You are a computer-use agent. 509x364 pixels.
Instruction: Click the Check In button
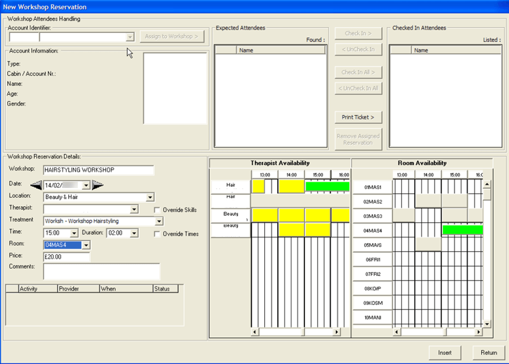(x=358, y=32)
